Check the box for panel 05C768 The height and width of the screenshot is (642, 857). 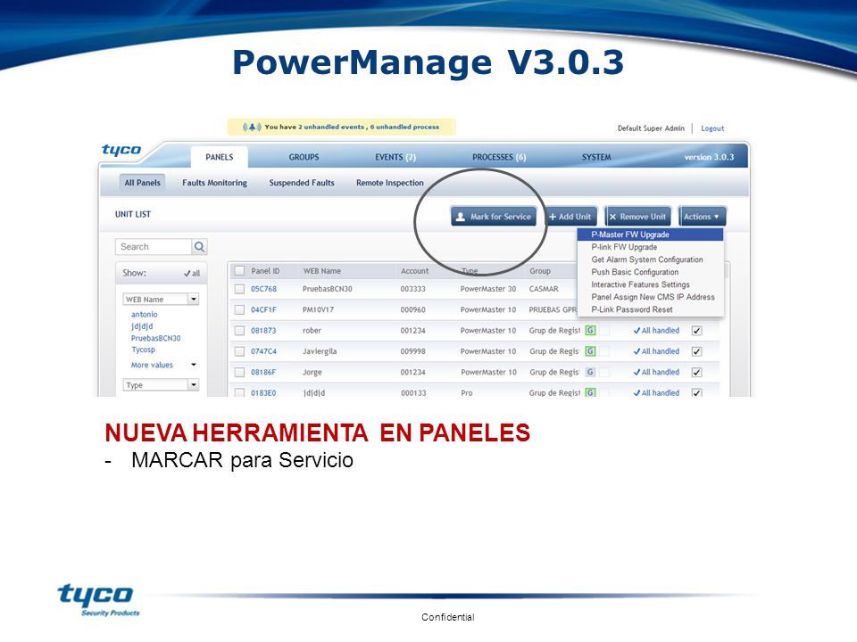tap(239, 289)
